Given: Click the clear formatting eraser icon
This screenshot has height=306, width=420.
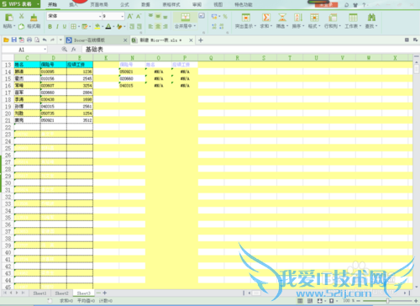Looking at the screenshot, I should (119, 27).
